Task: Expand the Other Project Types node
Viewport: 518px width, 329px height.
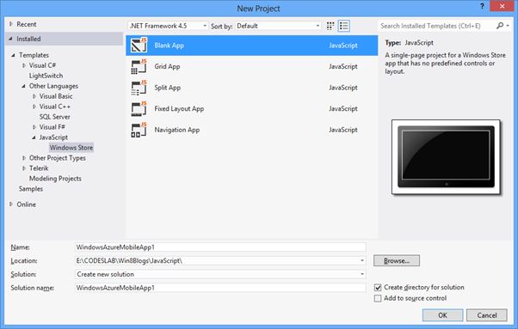Action: [x=24, y=158]
